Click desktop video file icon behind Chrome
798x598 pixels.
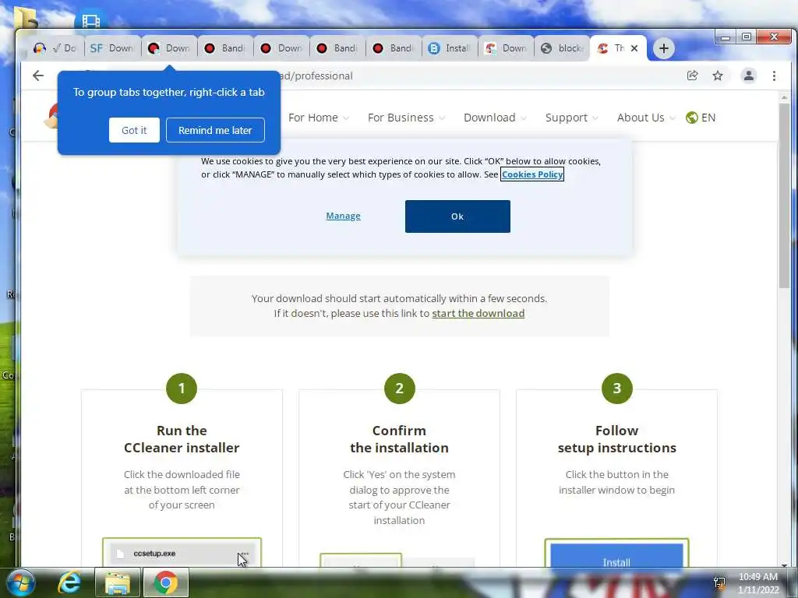tap(90, 19)
